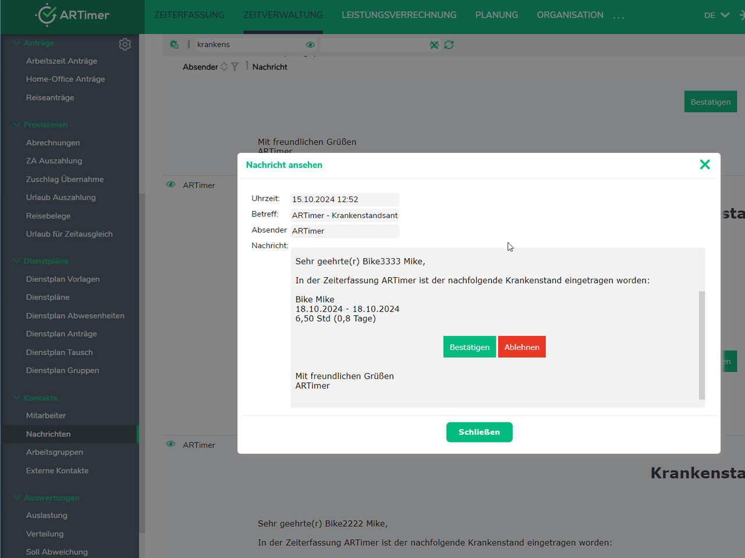Collapse the Kontakte section
This screenshot has width=745, height=558.
point(35,398)
